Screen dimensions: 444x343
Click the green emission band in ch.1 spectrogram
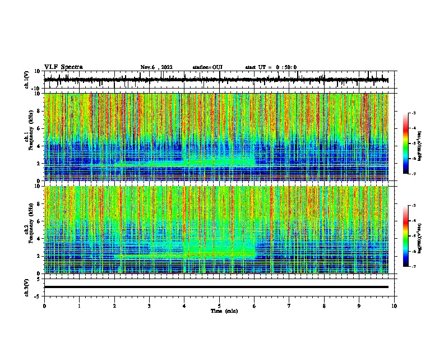[219, 161]
